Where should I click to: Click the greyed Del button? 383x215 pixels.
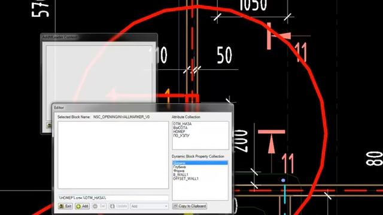99,206
